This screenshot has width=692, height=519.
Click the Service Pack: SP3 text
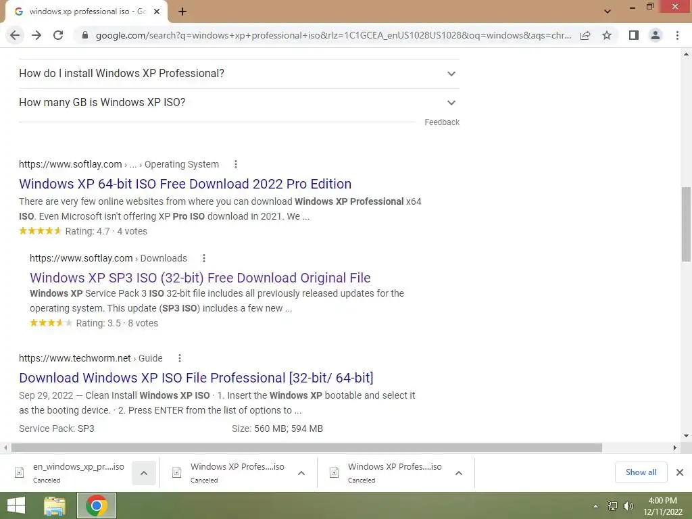pos(57,428)
